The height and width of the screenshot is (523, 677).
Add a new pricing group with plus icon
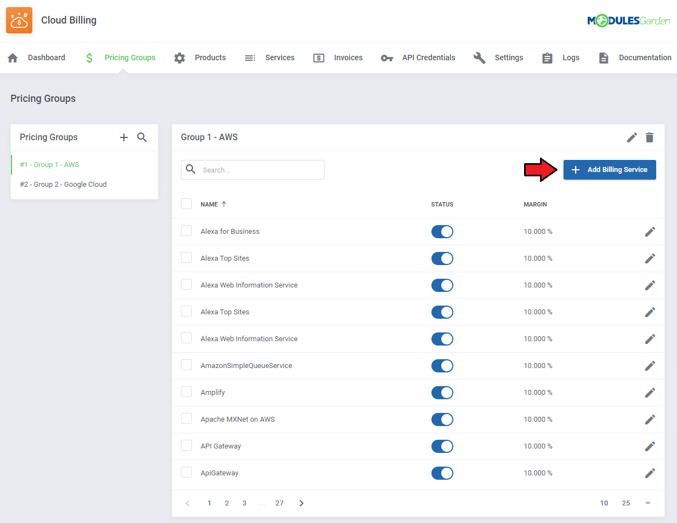pyautogui.click(x=124, y=137)
